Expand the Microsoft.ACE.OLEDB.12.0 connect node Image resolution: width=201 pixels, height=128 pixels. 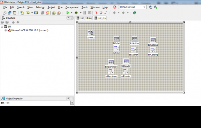coord(6,30)
